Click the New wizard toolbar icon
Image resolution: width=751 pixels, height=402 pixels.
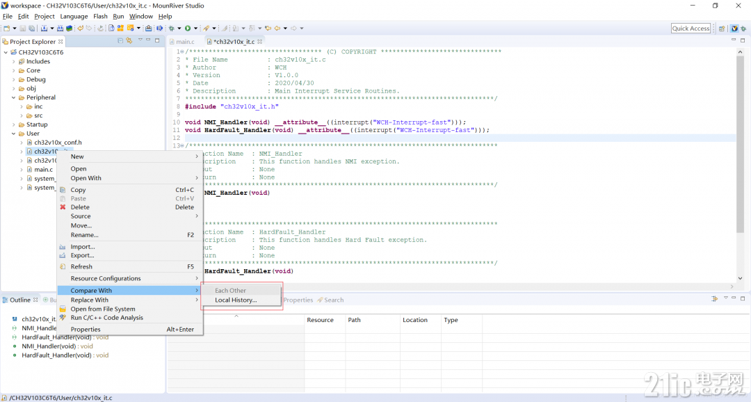click(7, 29)
